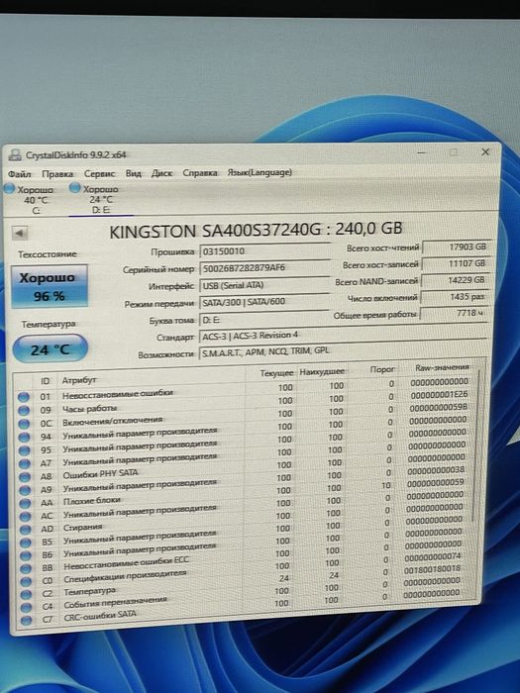Image resolution: width=520 pixels, height=693 pixels.
Task: Close the CrystalDiskInfo window
Action: tap(485, 152)
